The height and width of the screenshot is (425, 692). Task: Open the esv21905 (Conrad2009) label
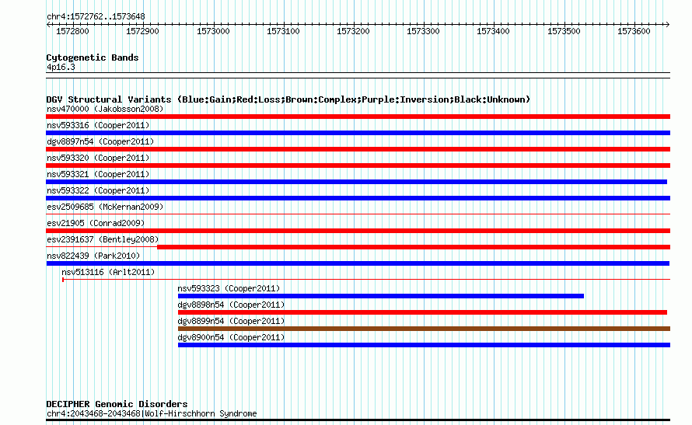(96, 223)
